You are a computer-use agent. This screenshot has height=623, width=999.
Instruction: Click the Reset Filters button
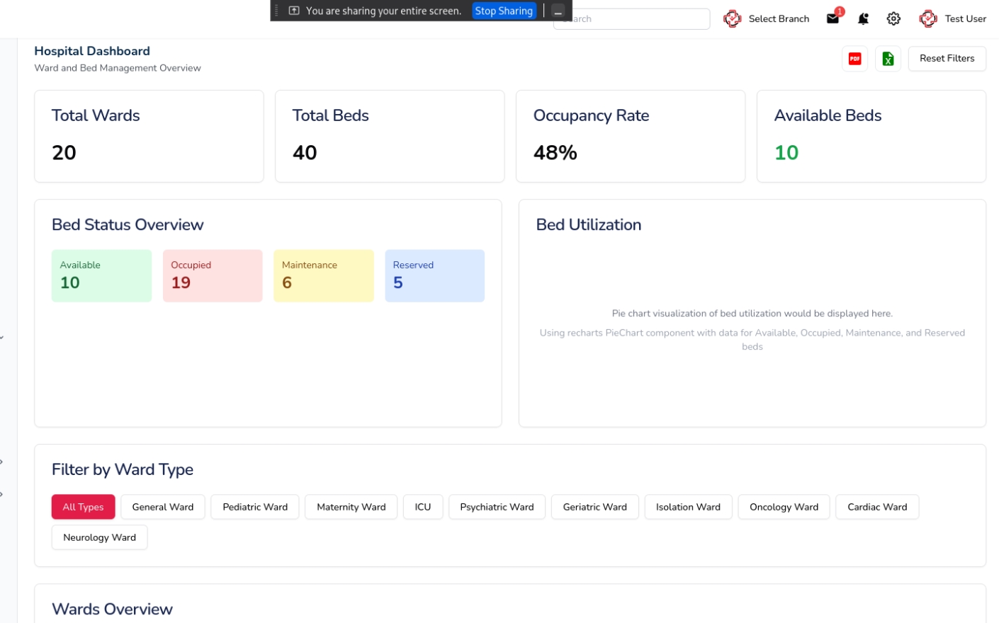[x=946, y=59]
